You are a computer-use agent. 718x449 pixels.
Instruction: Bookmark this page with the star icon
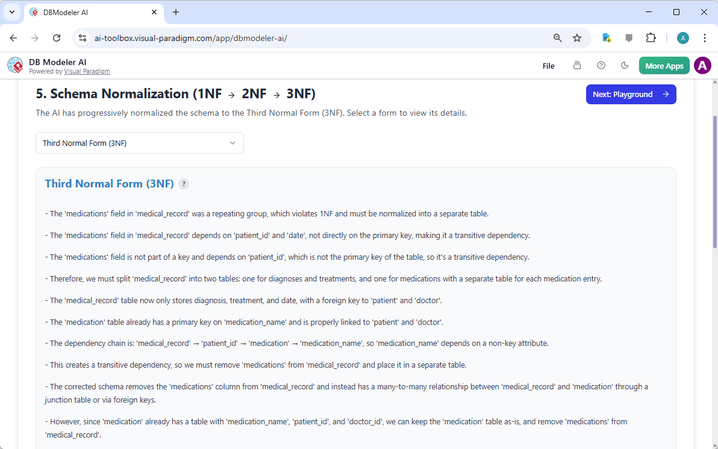(577, 38)
